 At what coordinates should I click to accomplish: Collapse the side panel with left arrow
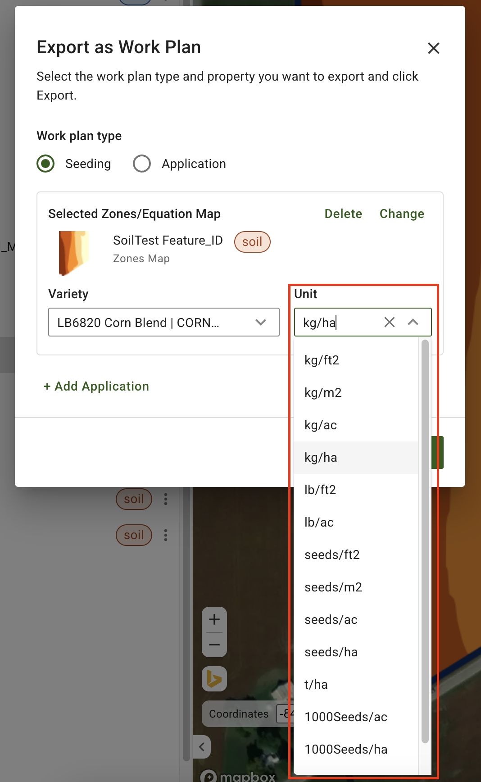[x=202, y=747]
